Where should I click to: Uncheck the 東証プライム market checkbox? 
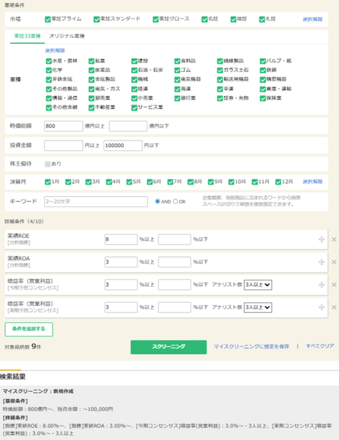coord(47,19)
